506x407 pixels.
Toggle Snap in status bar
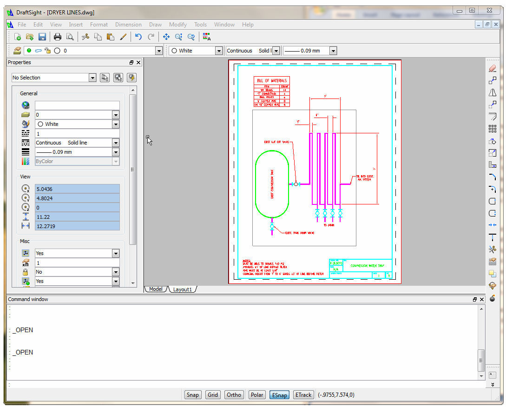[192, 395]
